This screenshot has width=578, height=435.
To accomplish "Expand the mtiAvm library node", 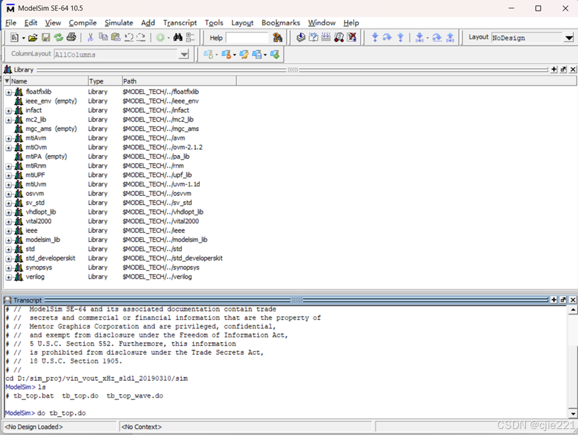I will coord(9,138).
